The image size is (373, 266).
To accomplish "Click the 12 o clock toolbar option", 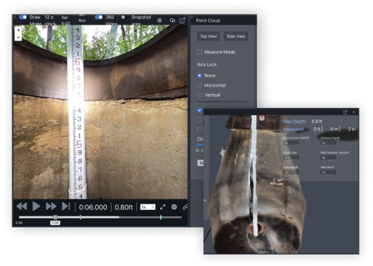I will (x=49, y=20).
